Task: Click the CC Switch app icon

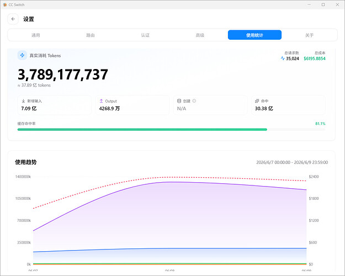Action: pyautogui.click(x=5, y=4)
